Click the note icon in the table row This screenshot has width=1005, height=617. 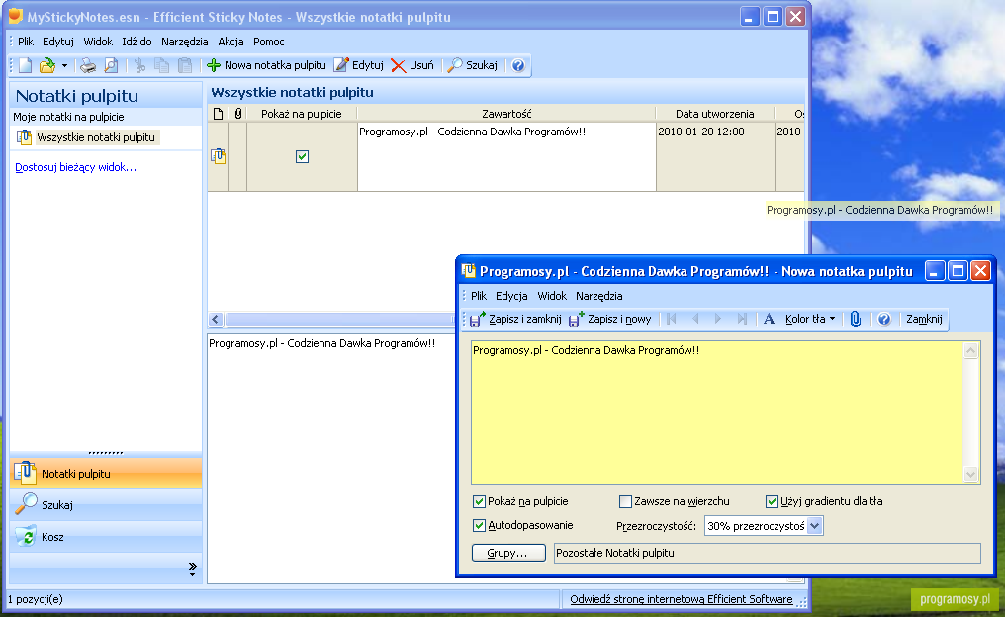point(218,156)
